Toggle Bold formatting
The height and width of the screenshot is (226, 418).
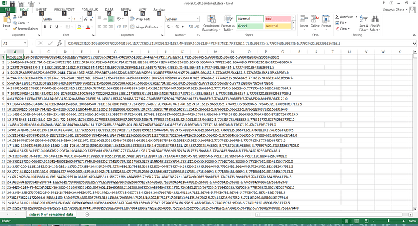pyautogui.click(x=45, y=27)
